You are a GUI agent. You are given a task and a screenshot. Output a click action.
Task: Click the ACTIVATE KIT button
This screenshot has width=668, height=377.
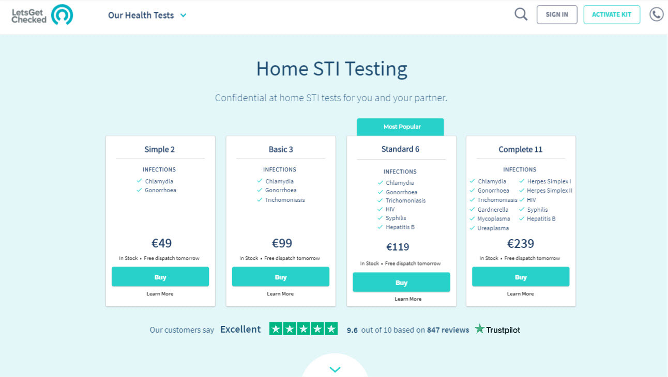[612, 14]
